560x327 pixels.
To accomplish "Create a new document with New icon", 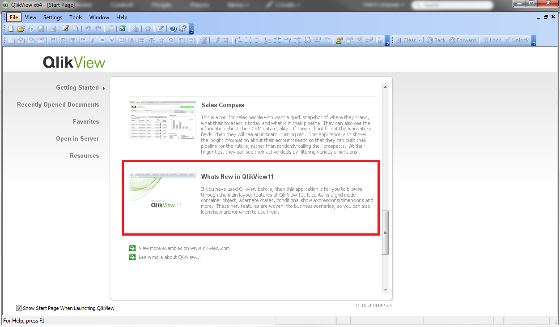I will (11, 29).
